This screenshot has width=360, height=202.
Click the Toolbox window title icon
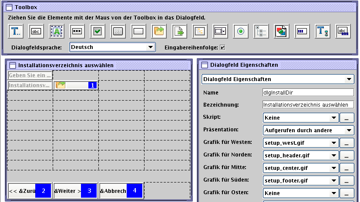click(9, 7)
